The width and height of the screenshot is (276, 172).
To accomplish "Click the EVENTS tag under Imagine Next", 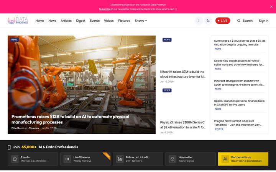I will pos(219,129).
